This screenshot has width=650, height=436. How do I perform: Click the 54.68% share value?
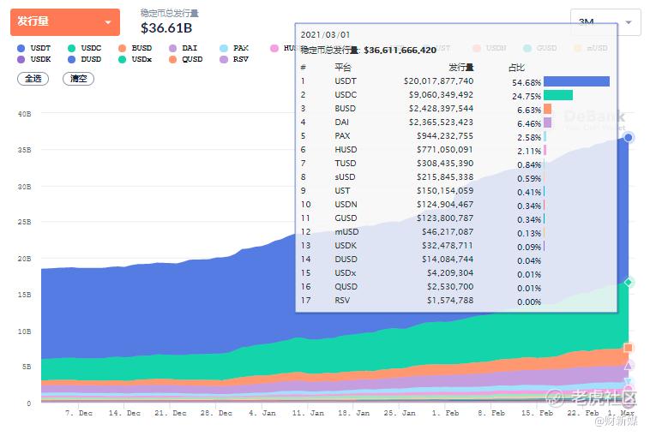point(527,82)
